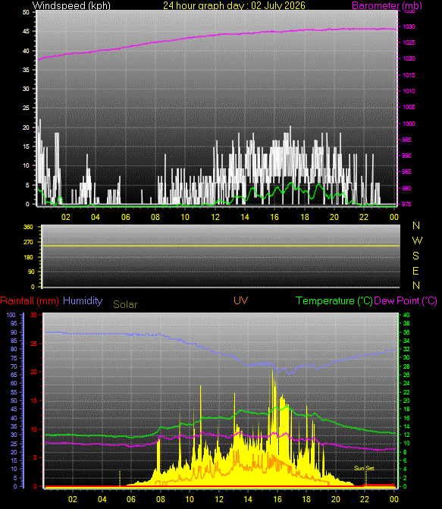442x509 pixels.
Task: Click "20" on the temperature graph time axis
Action: 336,499
